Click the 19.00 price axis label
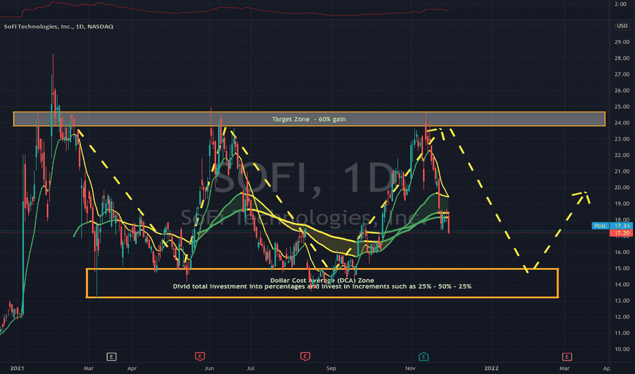The height and width of the screenshot is (374, 635). (x=621, y=204)
